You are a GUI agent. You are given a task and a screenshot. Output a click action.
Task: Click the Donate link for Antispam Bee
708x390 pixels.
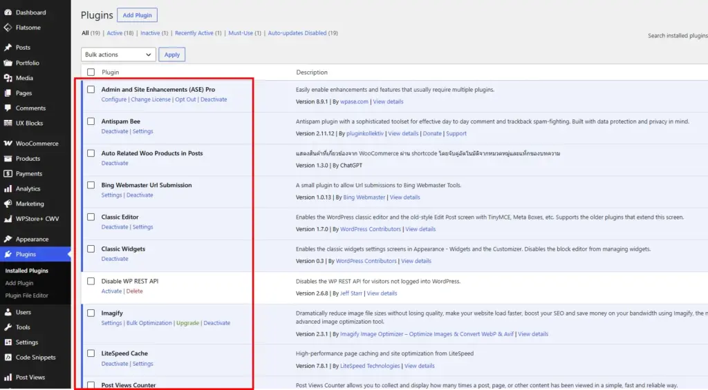point(432,133)
